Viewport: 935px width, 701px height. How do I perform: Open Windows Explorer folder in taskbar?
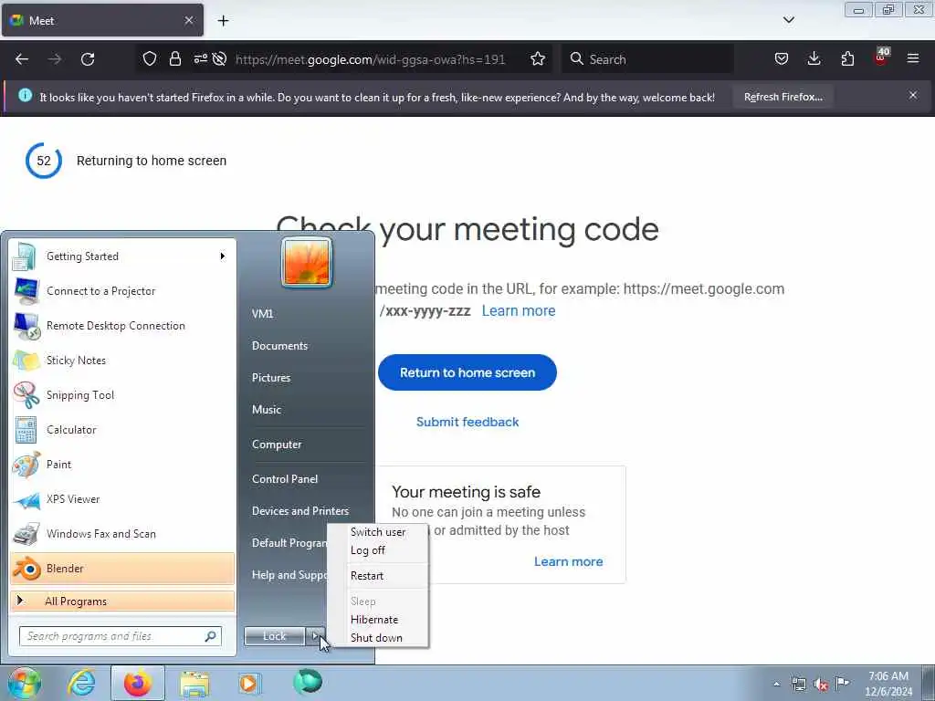(x=194, y=683)
